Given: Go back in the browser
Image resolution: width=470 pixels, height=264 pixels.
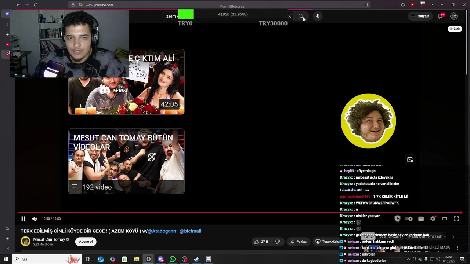Looking at the screenshot, I should point(18,5).
